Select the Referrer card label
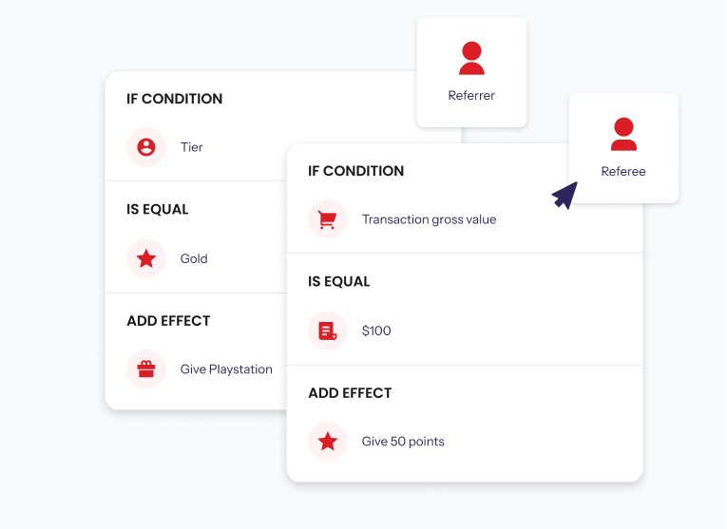Viewport: 727px width, 529px height. click(471, 95)
